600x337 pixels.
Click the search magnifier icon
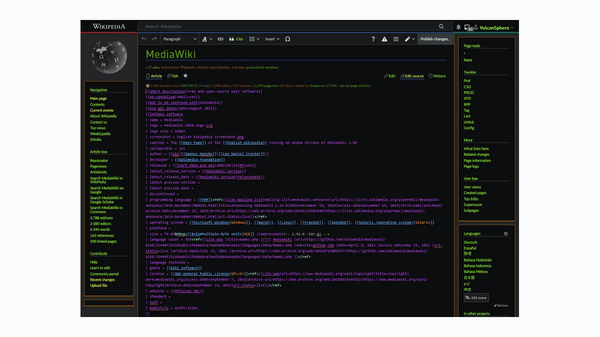(441, 26)
